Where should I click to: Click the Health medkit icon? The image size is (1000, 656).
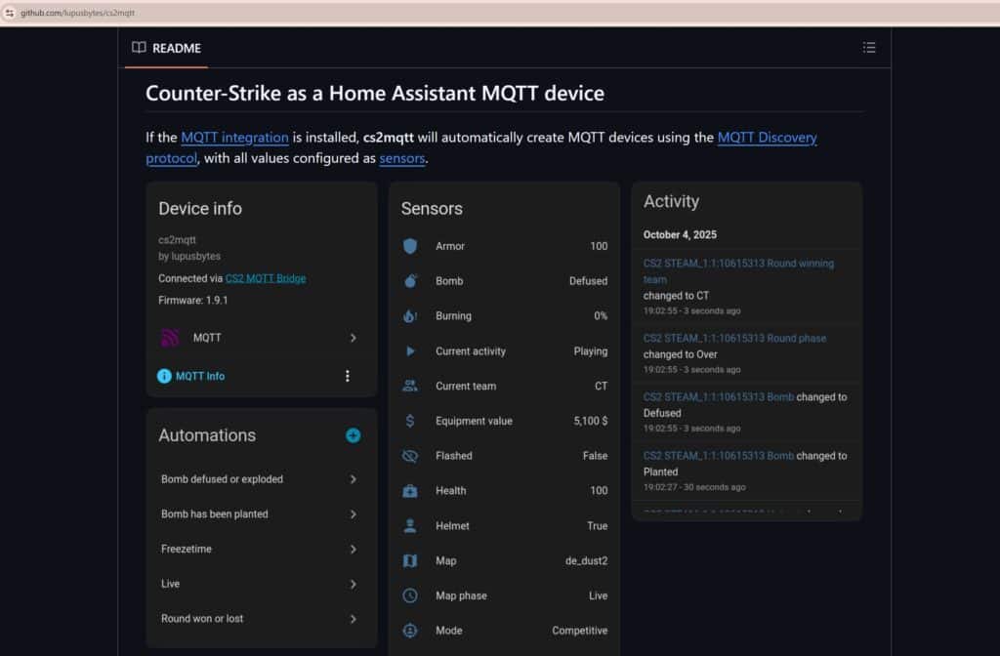[410, 491]
